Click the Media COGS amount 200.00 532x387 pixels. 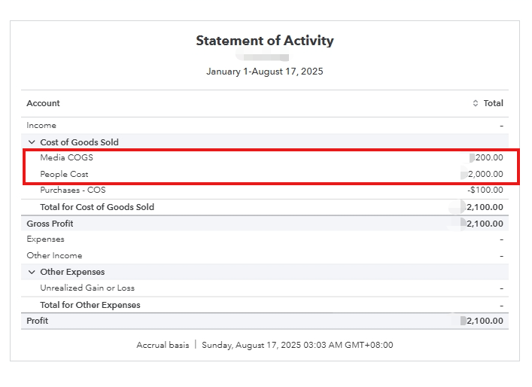tap(488, 158)
